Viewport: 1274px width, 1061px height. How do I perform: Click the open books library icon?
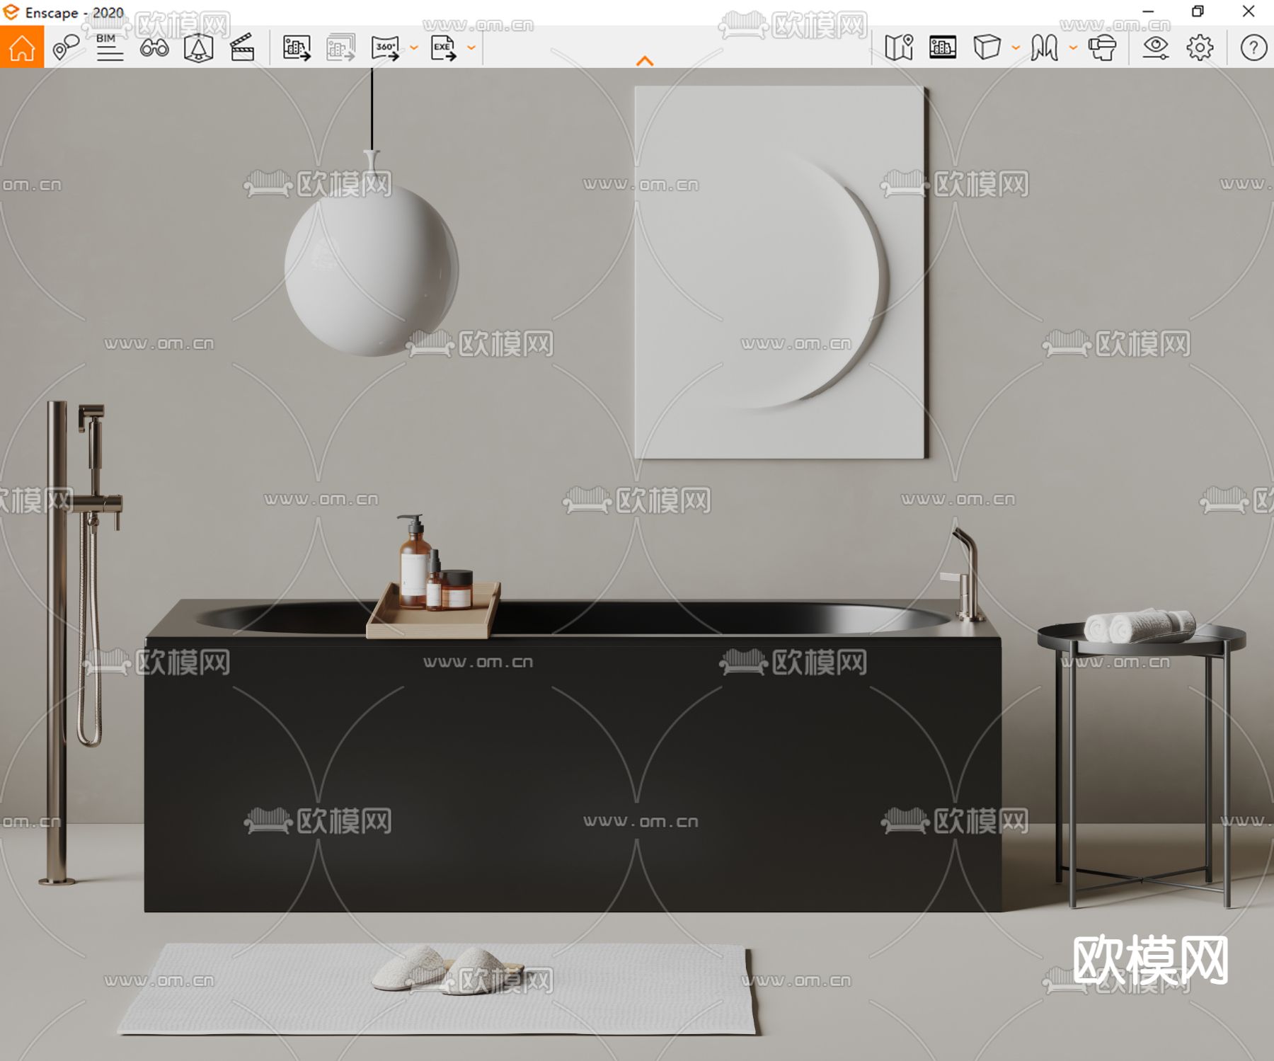click(1044, 47)
